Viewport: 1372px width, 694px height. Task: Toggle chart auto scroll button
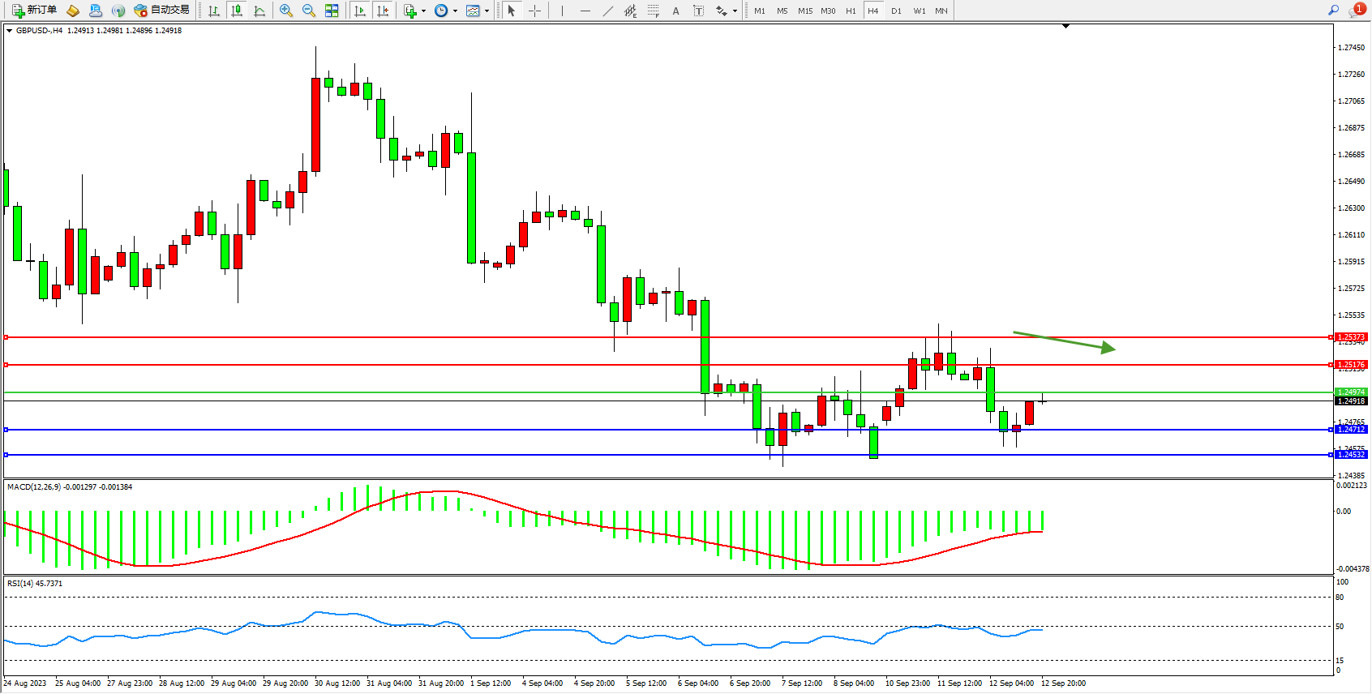[360, 11]
